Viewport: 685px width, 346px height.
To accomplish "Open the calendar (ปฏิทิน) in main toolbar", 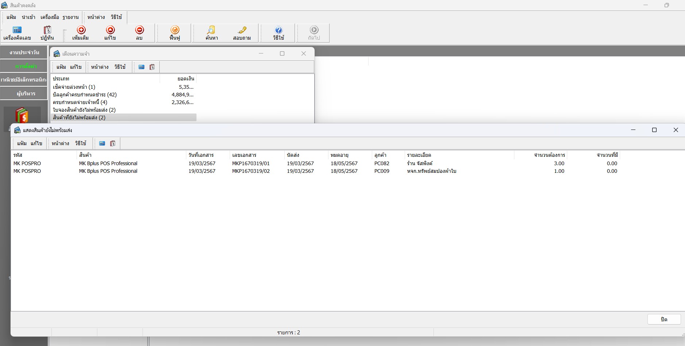I will pos(47,33).
